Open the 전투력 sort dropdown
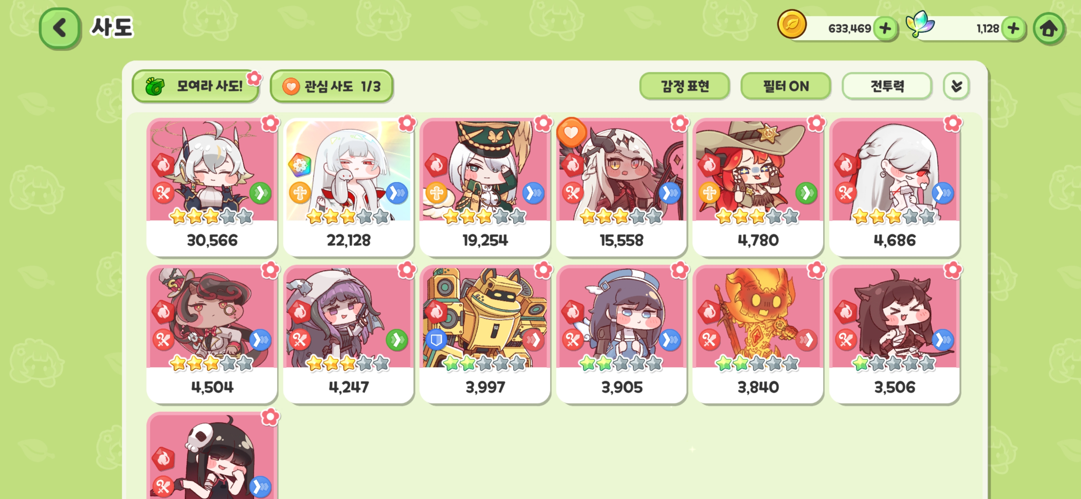The image size is (1081, 499). (x=887, y=86)
